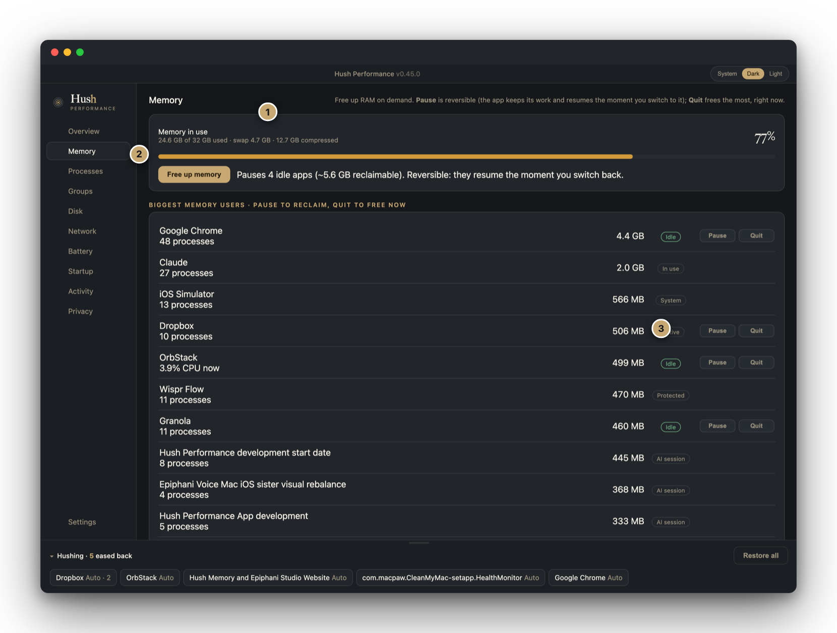The image size is (837, 633).
Task: Click the Google Chrome Auto hushed chip
Action: pyautogui.click(x=588, y=578)
